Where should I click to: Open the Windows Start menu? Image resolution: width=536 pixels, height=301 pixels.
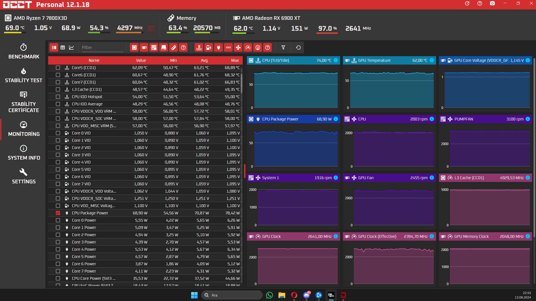pyautogui.click(x=194, y=295)
